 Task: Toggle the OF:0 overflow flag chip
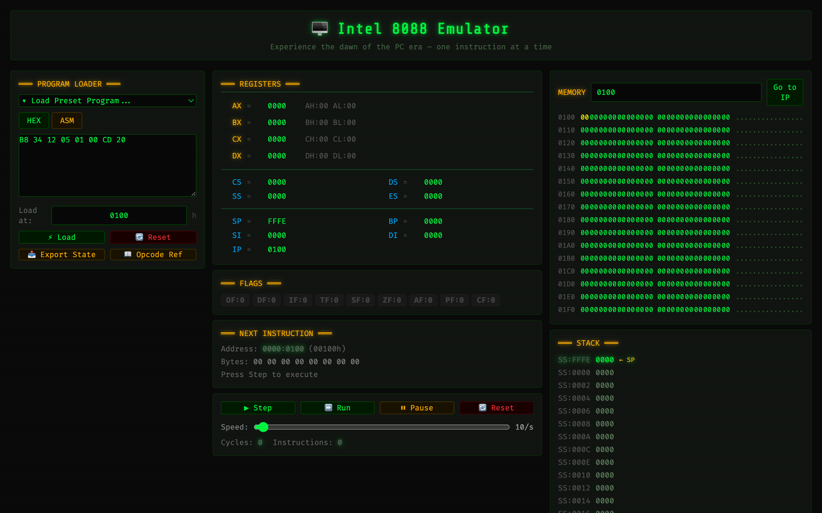point(235,300)
